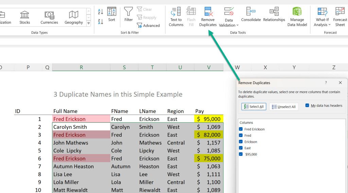The image size is (348, 193).
Task: Select the Stocks data type
Action: (24, 17)
